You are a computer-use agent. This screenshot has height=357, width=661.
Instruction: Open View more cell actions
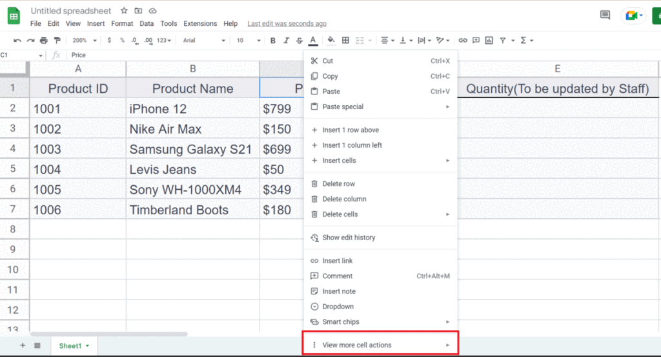[x=380, y=345]
